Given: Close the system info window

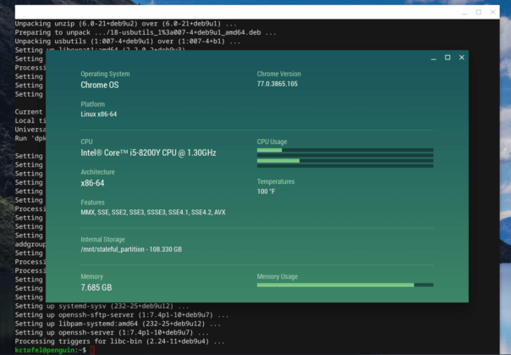Looking at the screenshot, I should (x=461, y=58).
